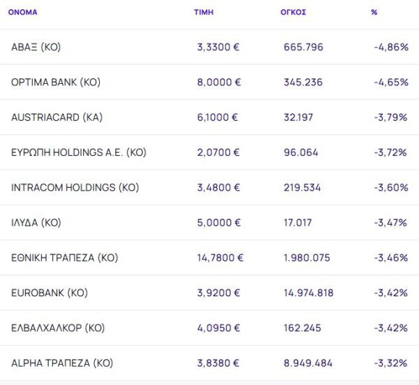Sort table by ΟΓΚΟΣ column header

[293, 13]
